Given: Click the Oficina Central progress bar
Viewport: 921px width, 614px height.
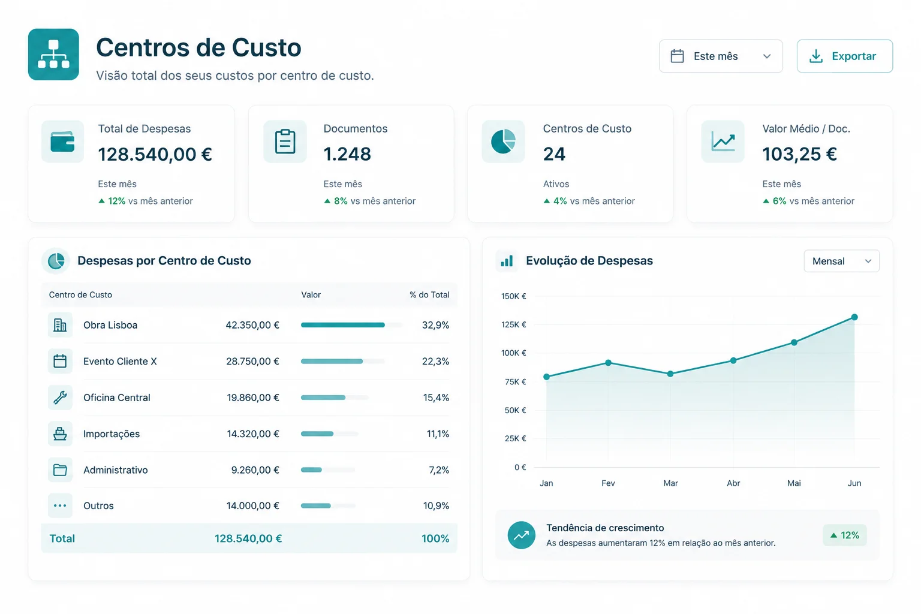Looking at the screenshot, I should [335, 398].
